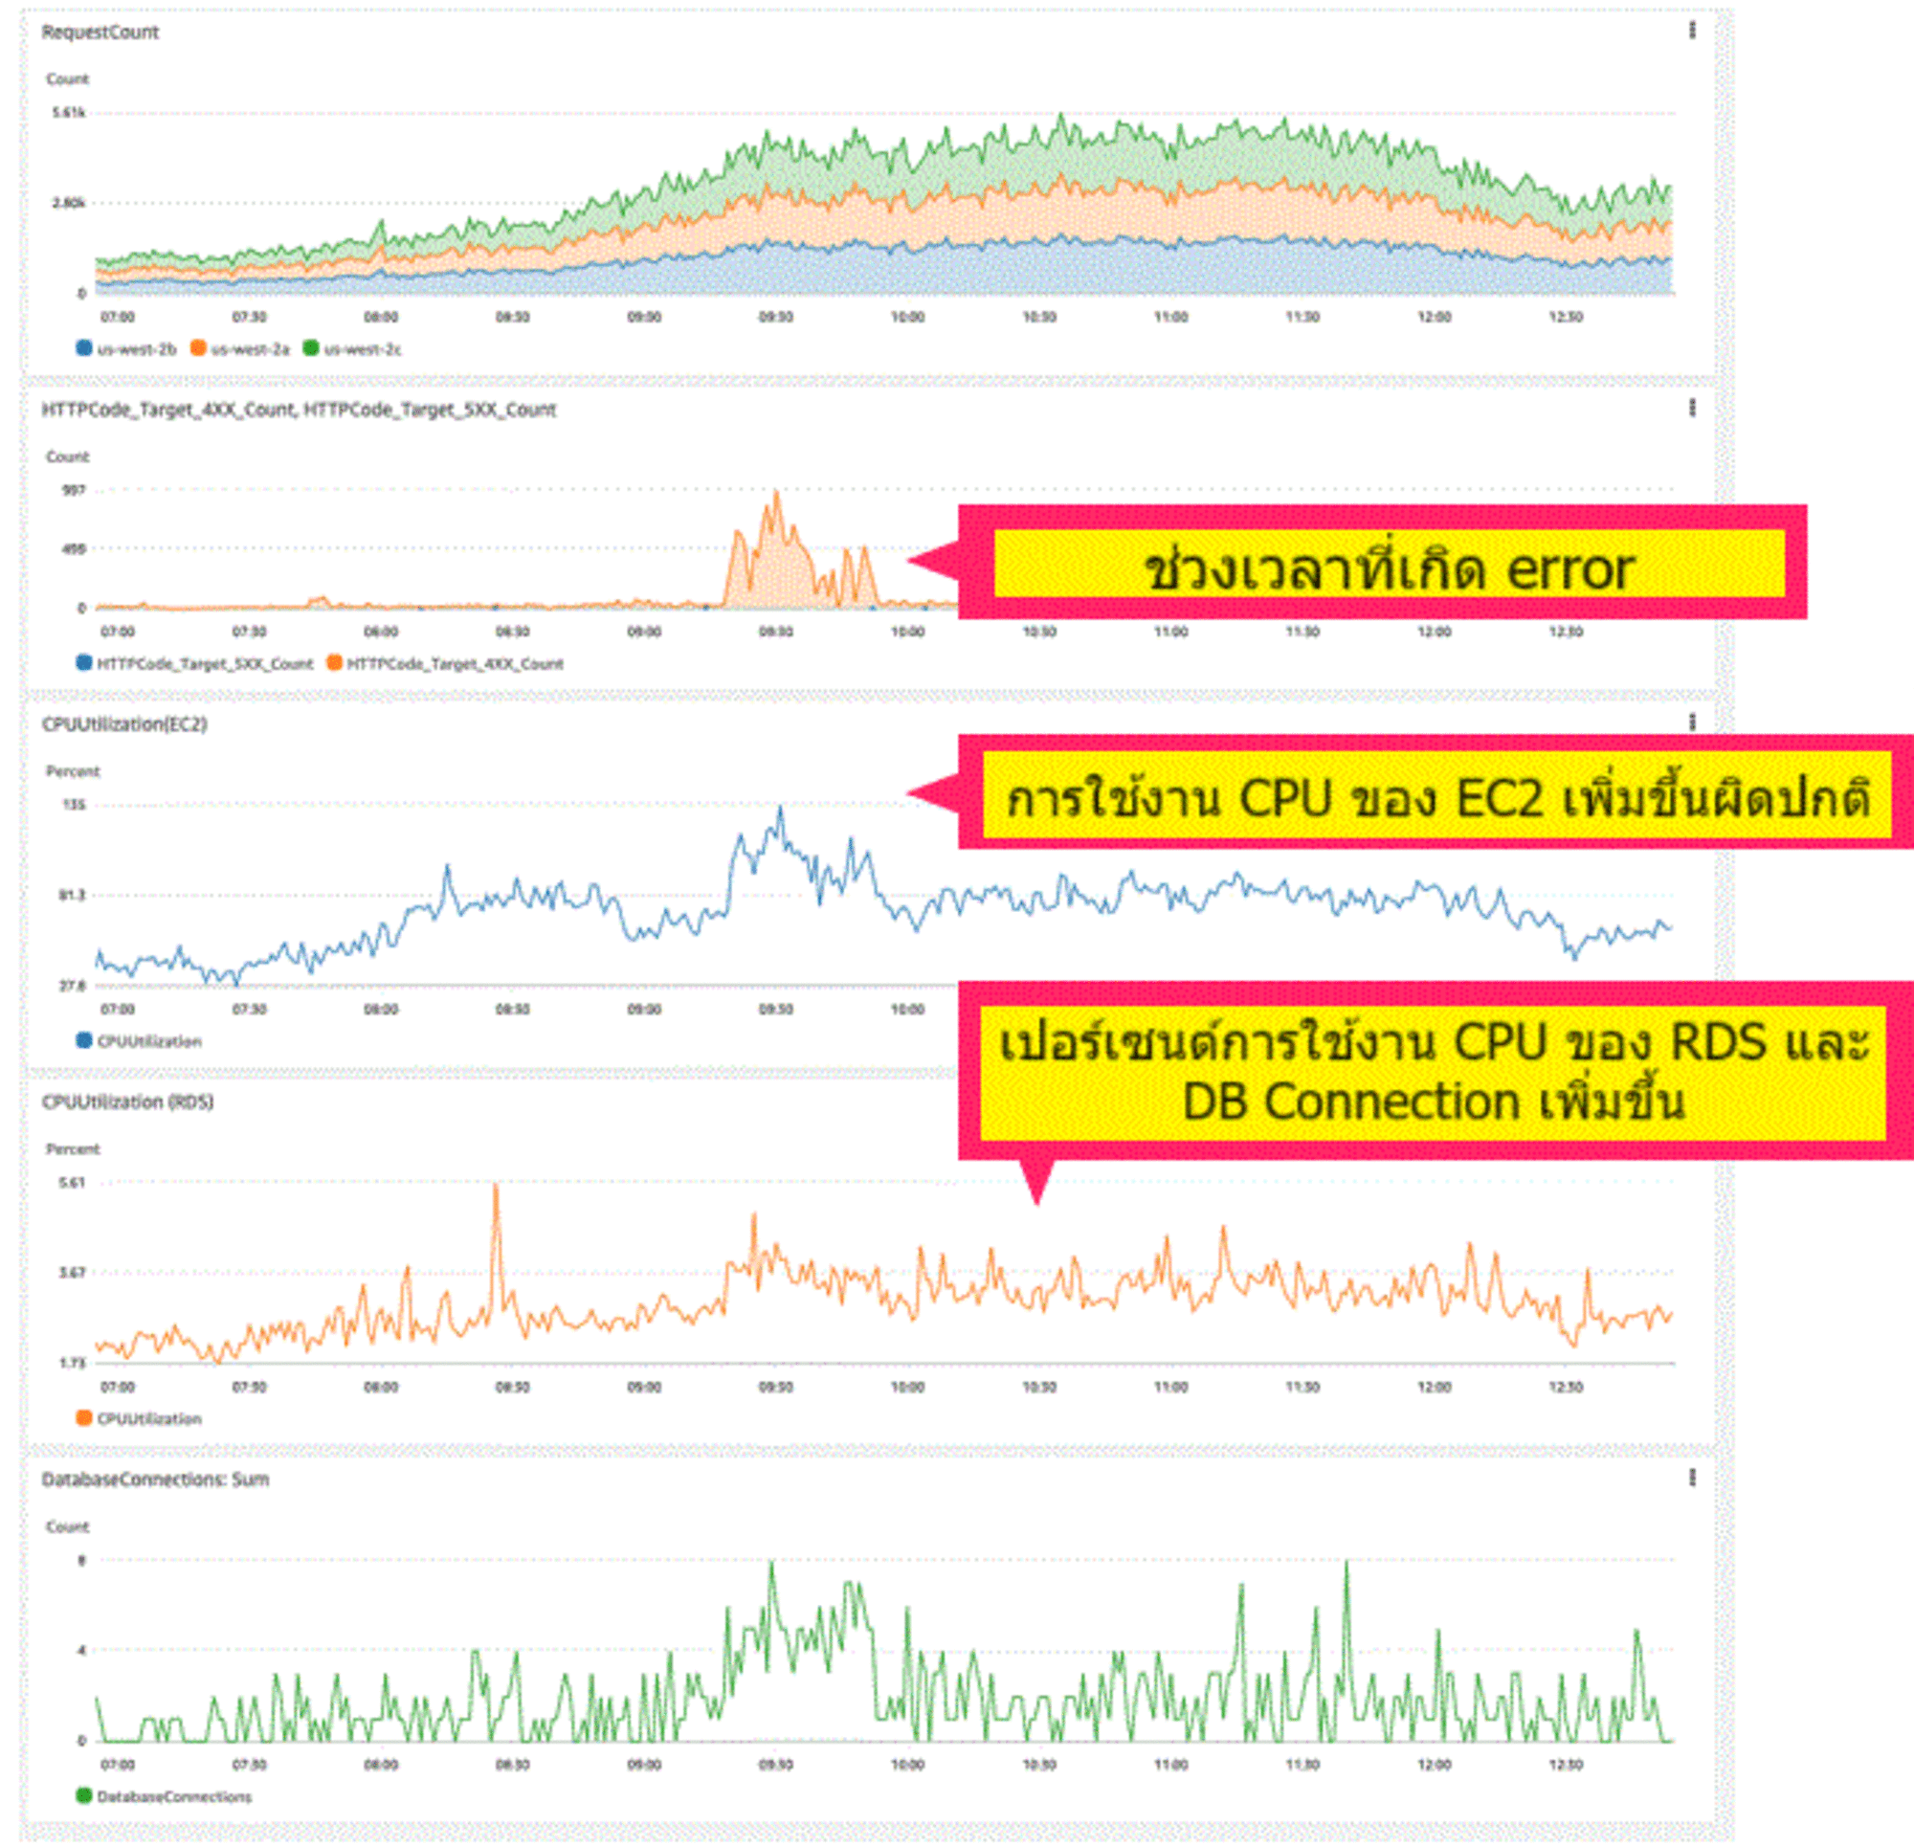Click the CPUUtilization(EC2) widget title

(x=124, y=723)
